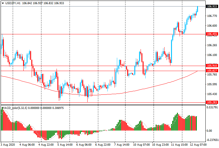This screenshot has width=219, height=148.
Task: Click the current price label 106.933
Action: pyautogui.click(x=212, y=7)
